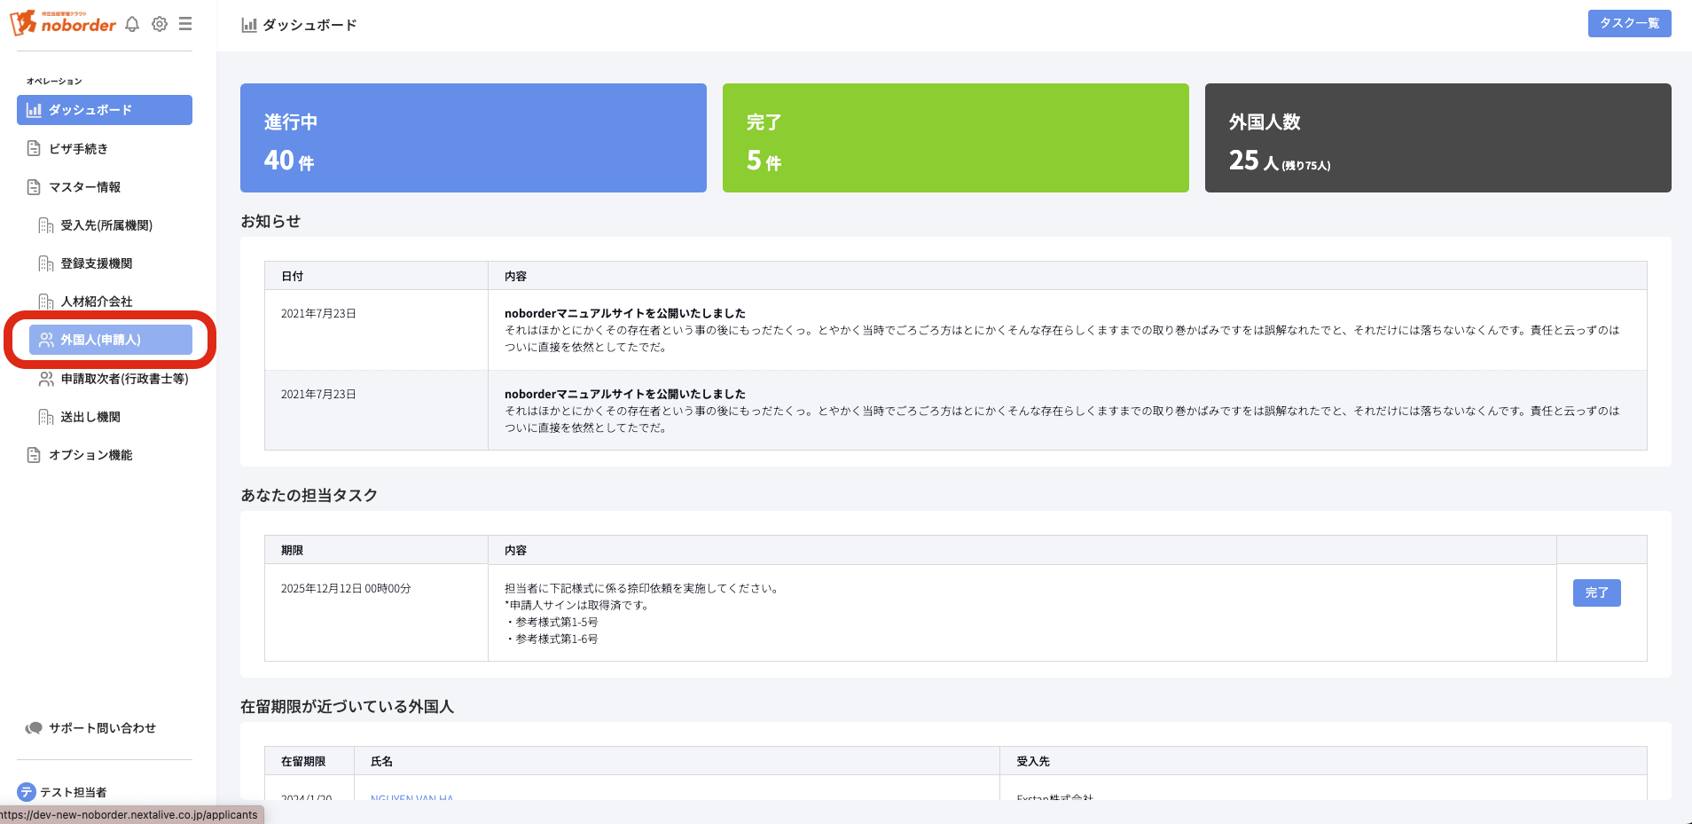The width and height of the screenshot is (1692, 824).
Task: Select ダッシュボード in the sidebar
Action: pos(105,110)
